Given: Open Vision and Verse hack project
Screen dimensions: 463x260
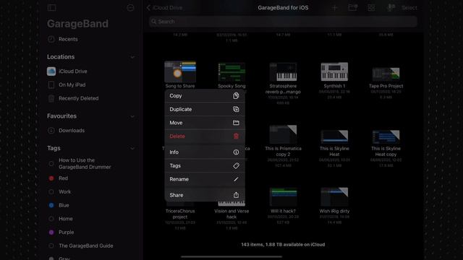Looking at the screenshot, I should 231,214.
